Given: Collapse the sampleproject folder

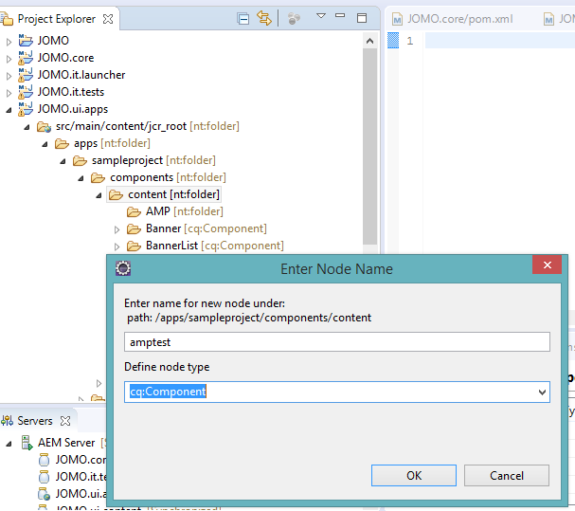Looking at the screenshot, I should click(x=63, y=161).
